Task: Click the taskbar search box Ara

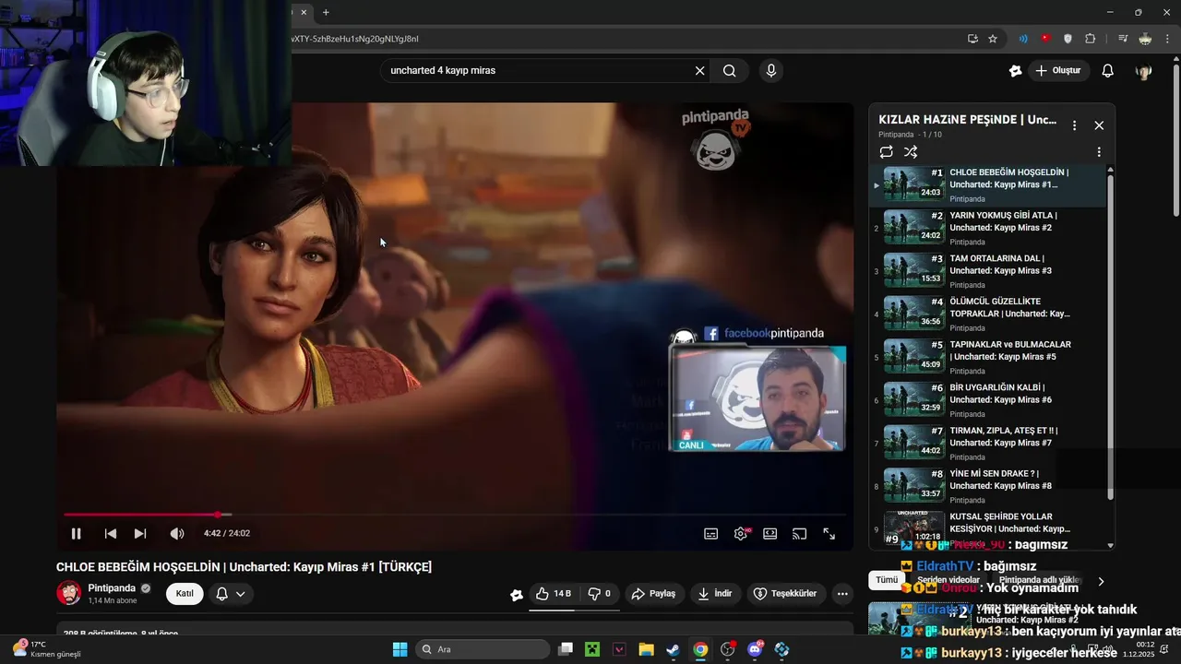Action: tap(483, 649)
